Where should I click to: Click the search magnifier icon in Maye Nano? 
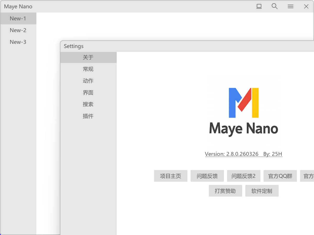[x=274, y=6]
